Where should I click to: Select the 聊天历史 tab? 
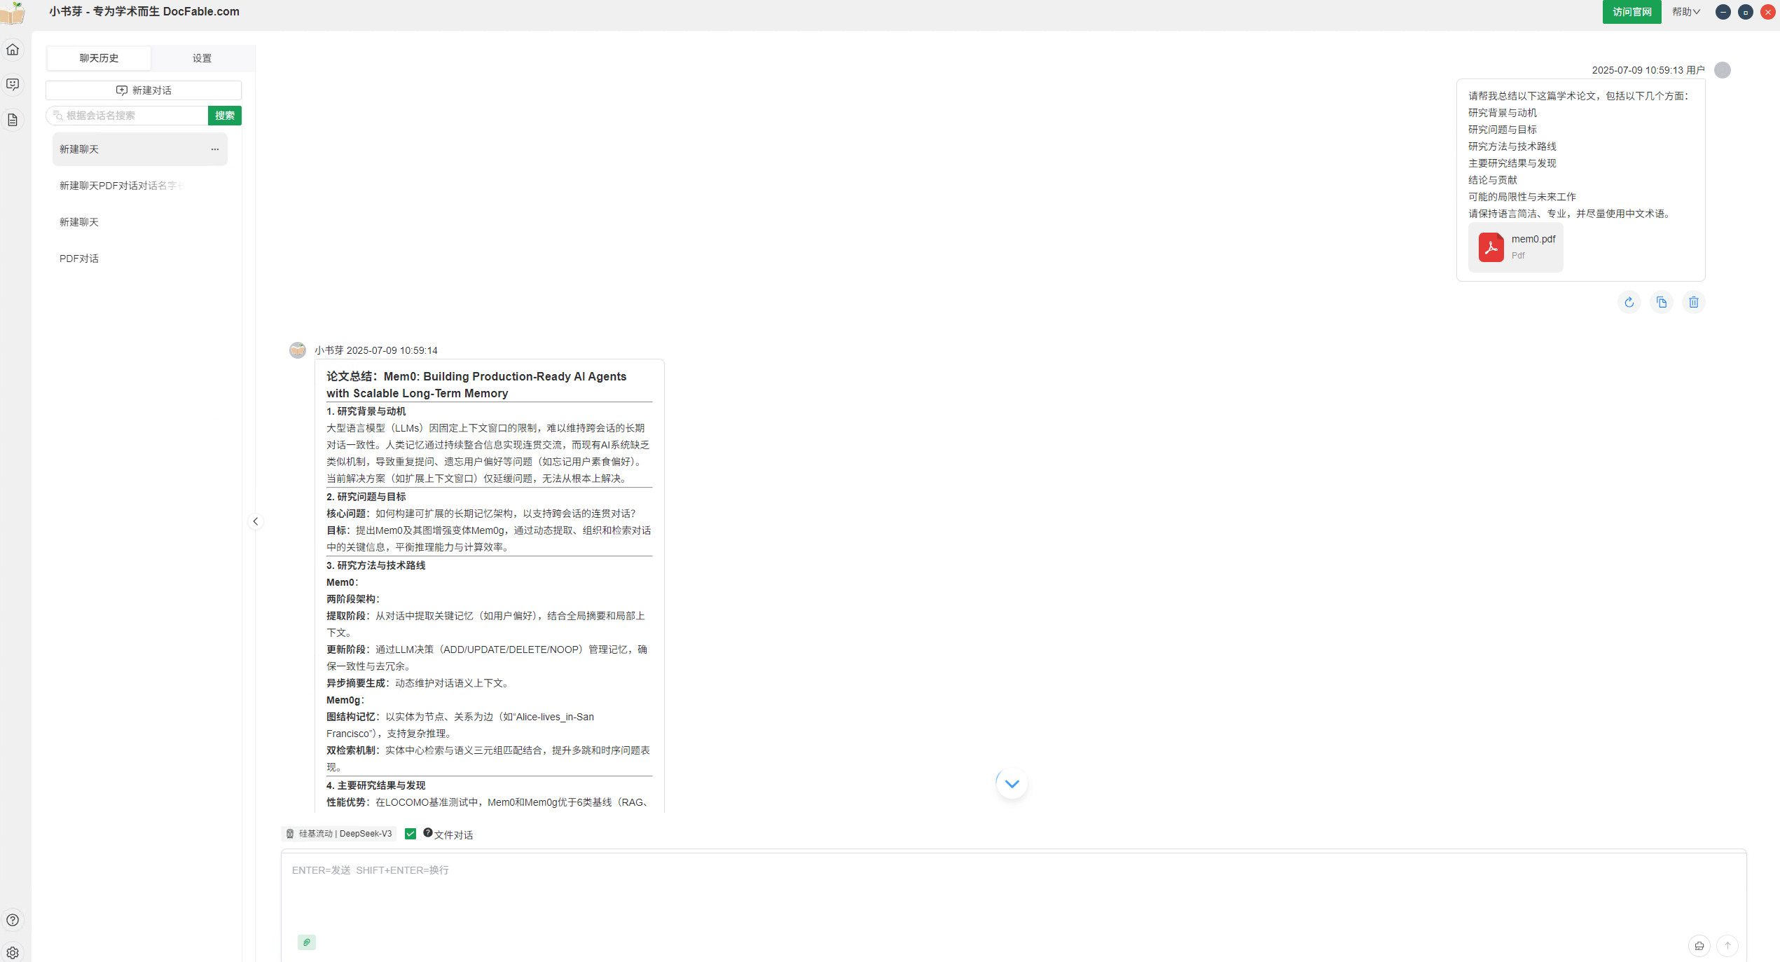click(99, 58)
